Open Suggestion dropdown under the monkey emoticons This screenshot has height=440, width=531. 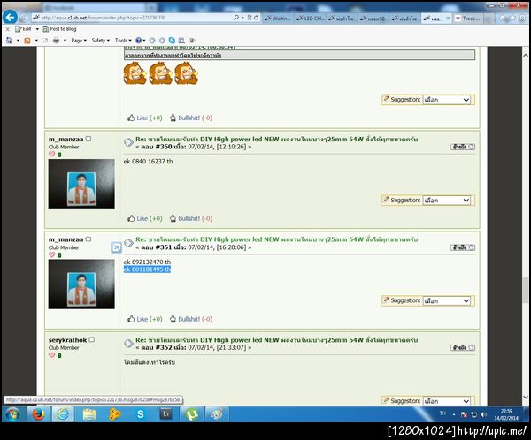447,100
